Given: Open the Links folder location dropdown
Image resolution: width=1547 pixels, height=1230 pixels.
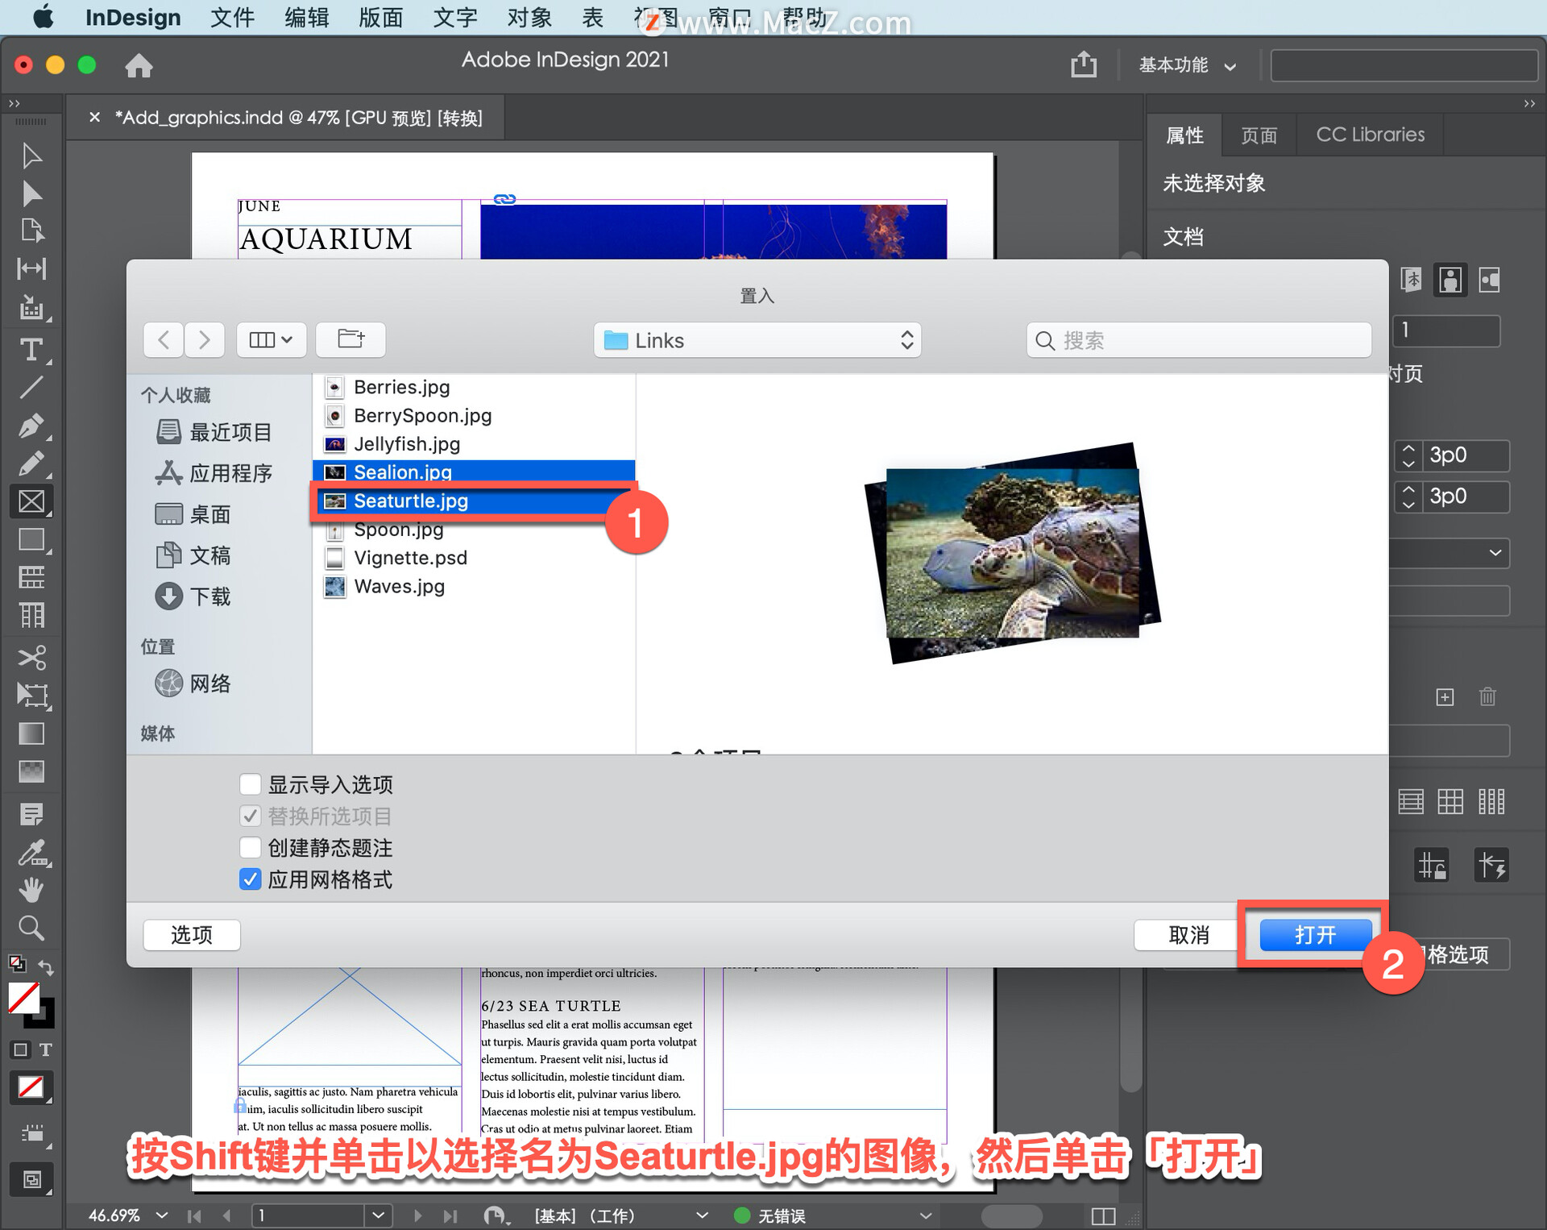Looking at the screenshot, I should [757, 340].
